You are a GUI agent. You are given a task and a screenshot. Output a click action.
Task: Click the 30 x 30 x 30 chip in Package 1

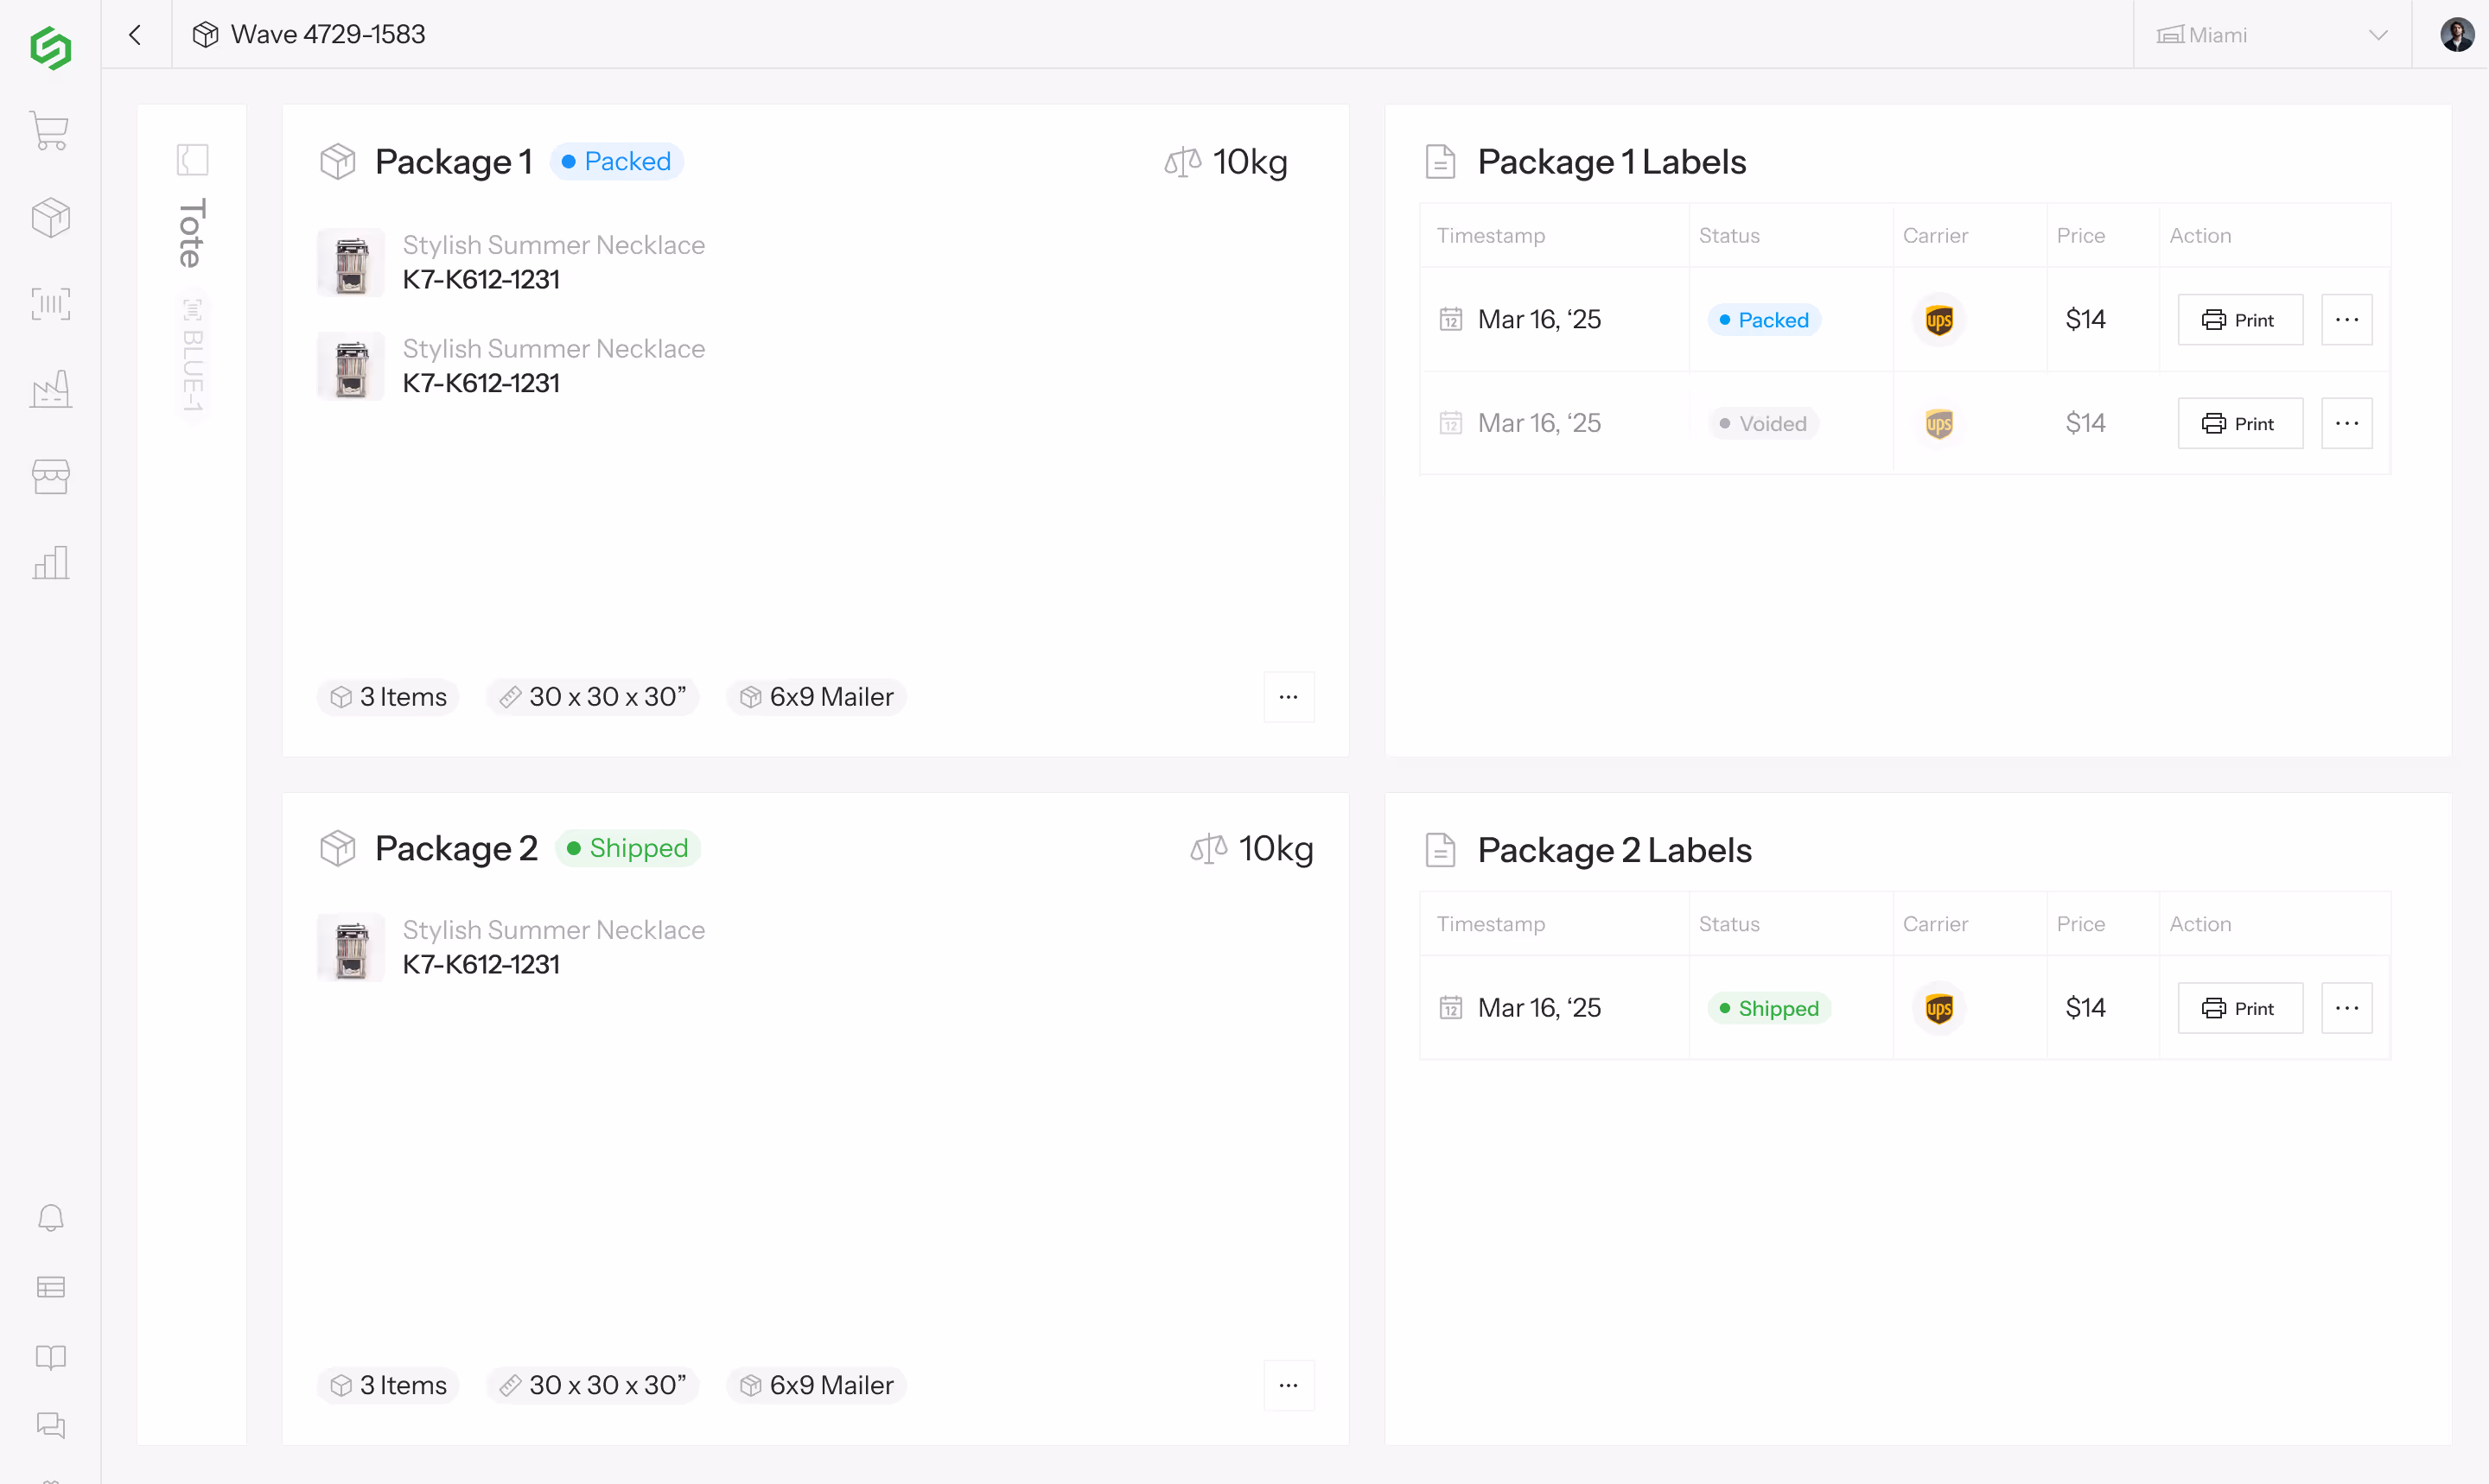click(593, 697)
